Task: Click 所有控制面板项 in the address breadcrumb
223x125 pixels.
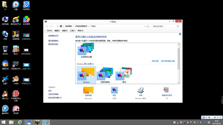Action: click(x=81, y=26)
